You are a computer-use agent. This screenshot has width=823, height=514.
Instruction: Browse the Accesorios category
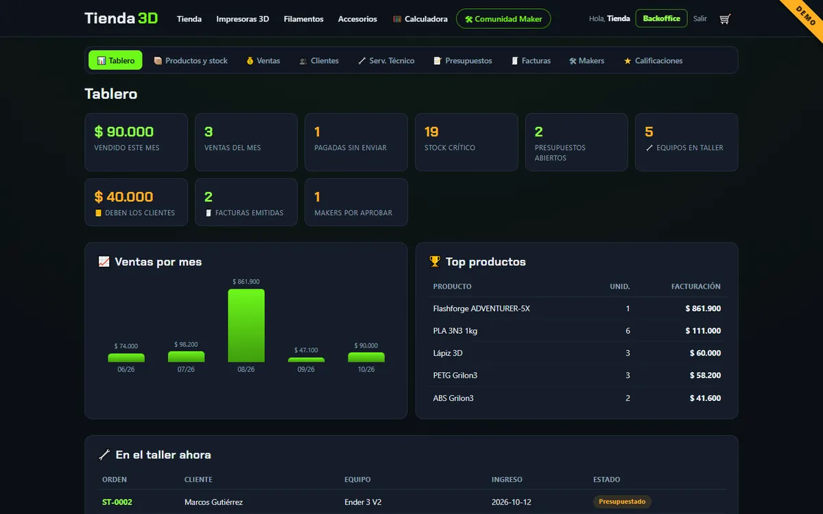pos(357,19)
